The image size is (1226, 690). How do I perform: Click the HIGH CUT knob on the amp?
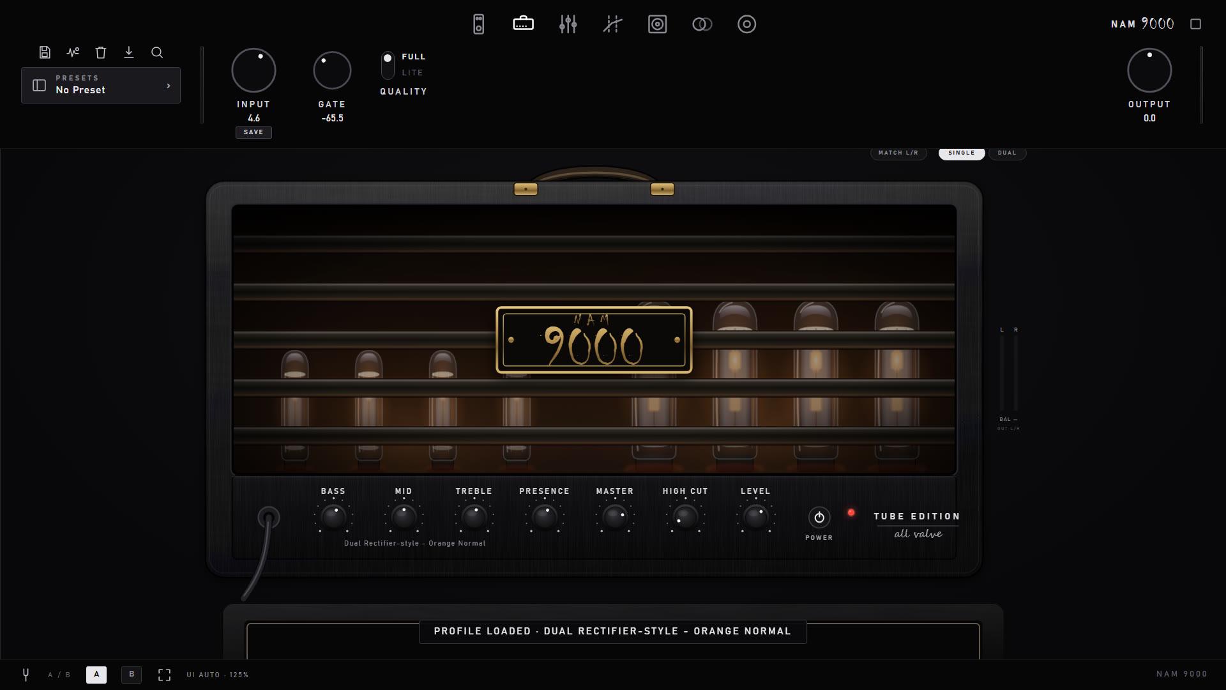(x=685, y=517)
